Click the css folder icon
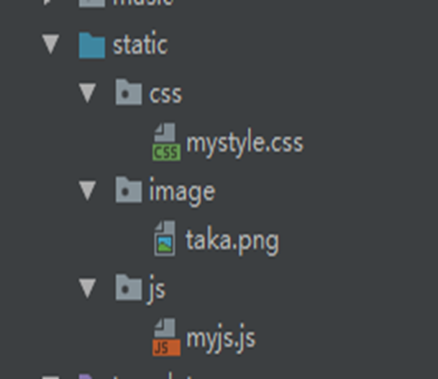This screenshot has height=379, width=438. point(129,92)
